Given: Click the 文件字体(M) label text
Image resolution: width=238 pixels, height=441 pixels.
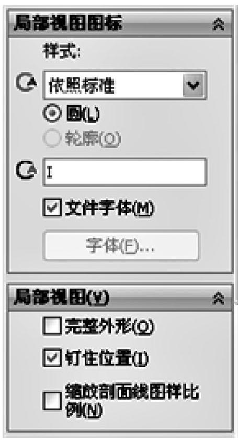Looking at the screenshot, I should pyautogui.click(x=110, y=208).
